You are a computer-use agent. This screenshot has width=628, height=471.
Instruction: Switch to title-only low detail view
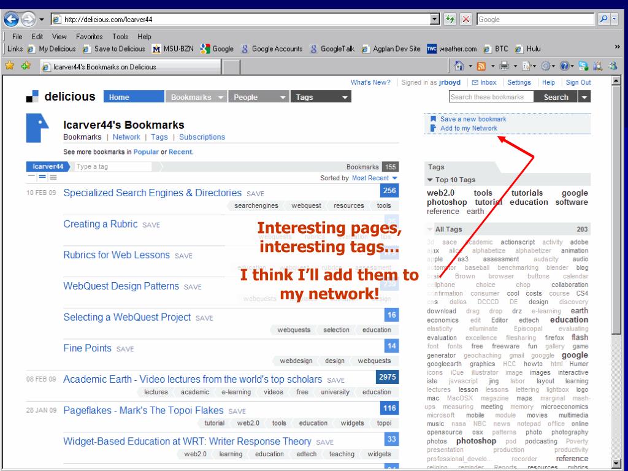[x=32, y=177]
